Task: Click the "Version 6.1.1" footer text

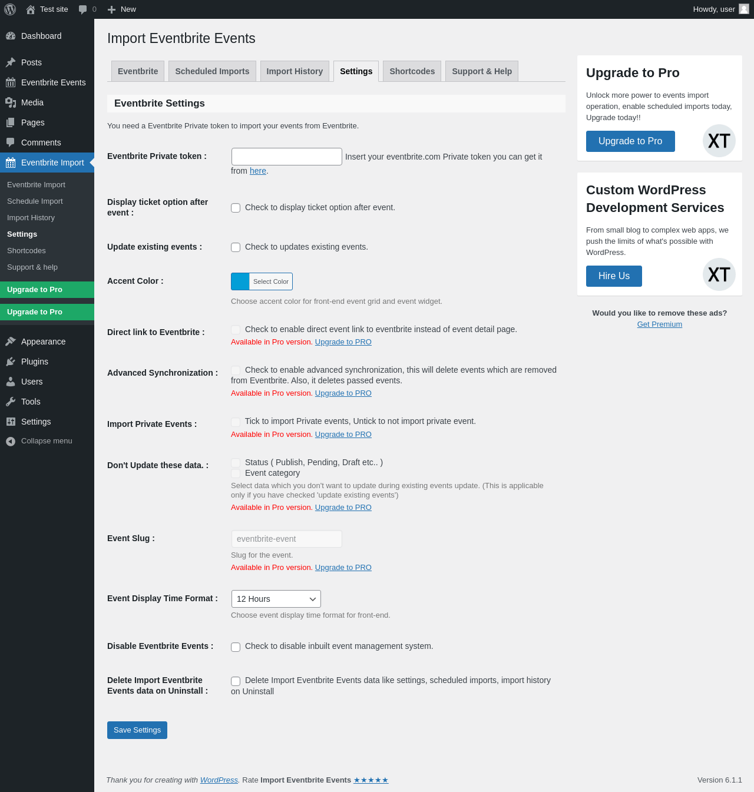Action: pos(720,780)
